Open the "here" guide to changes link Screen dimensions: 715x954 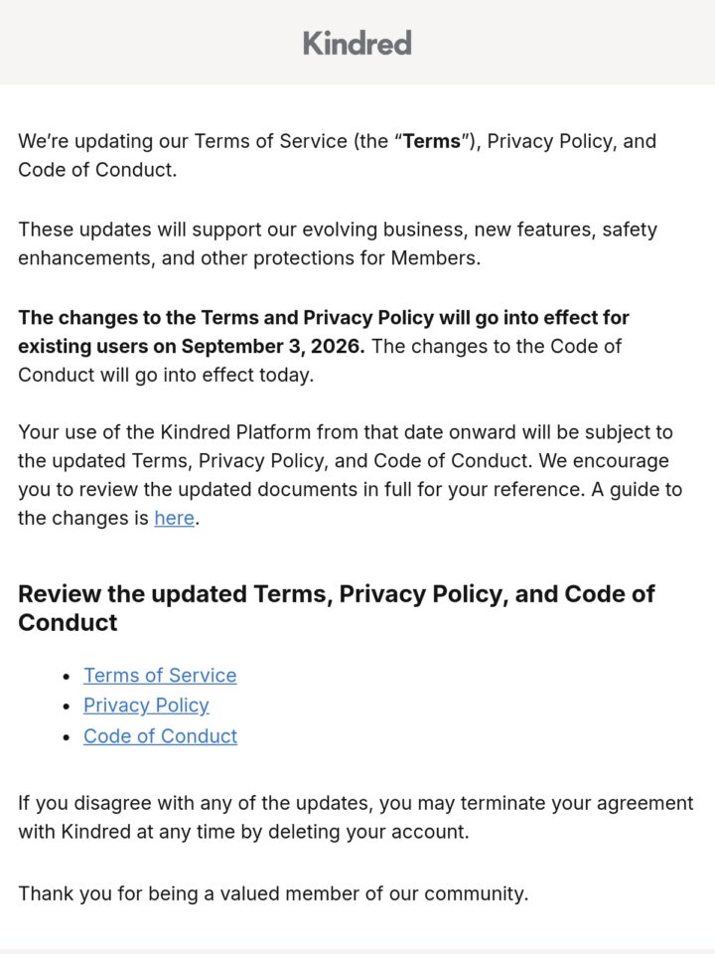point(174,518)
